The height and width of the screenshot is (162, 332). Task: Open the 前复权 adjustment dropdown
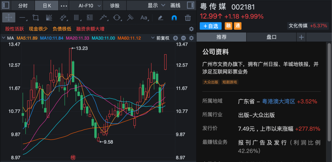point(160,38)
